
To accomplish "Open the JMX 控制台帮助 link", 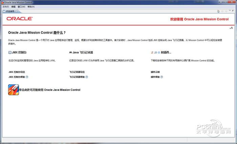I will tap(17, 77).
